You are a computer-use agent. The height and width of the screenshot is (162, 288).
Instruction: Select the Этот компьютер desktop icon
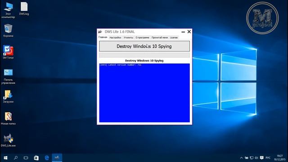point(8,10)
